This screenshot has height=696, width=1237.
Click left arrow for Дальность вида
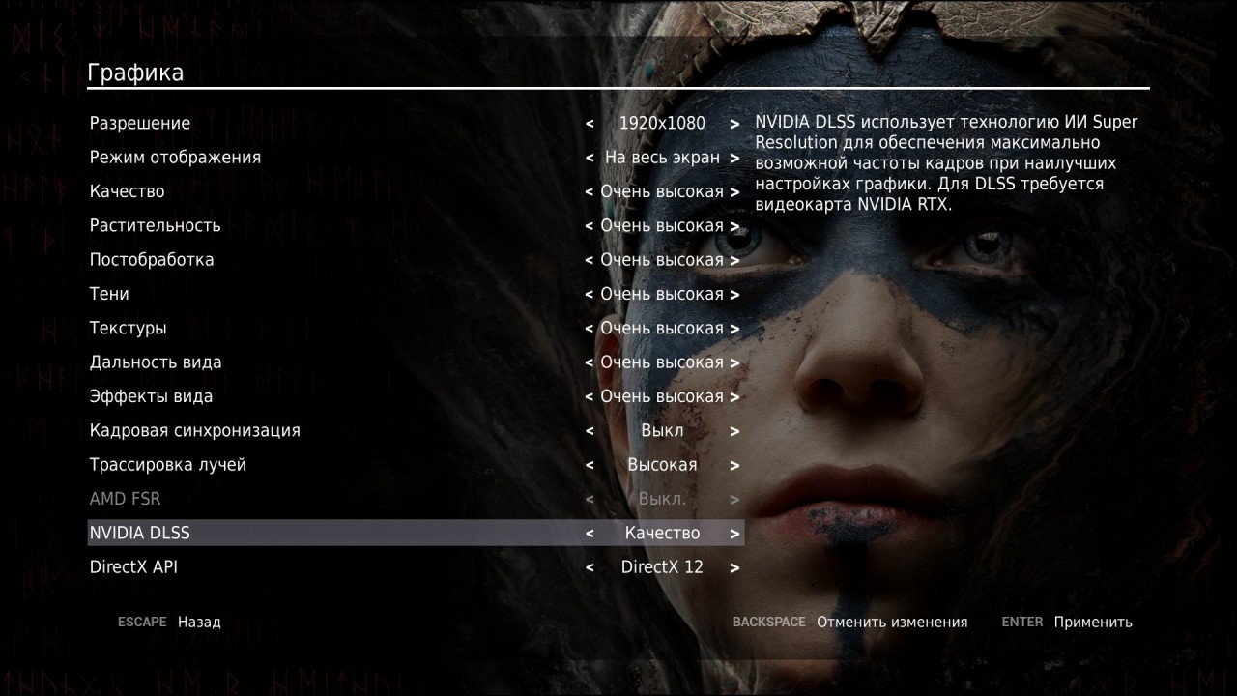pos(590,362)
